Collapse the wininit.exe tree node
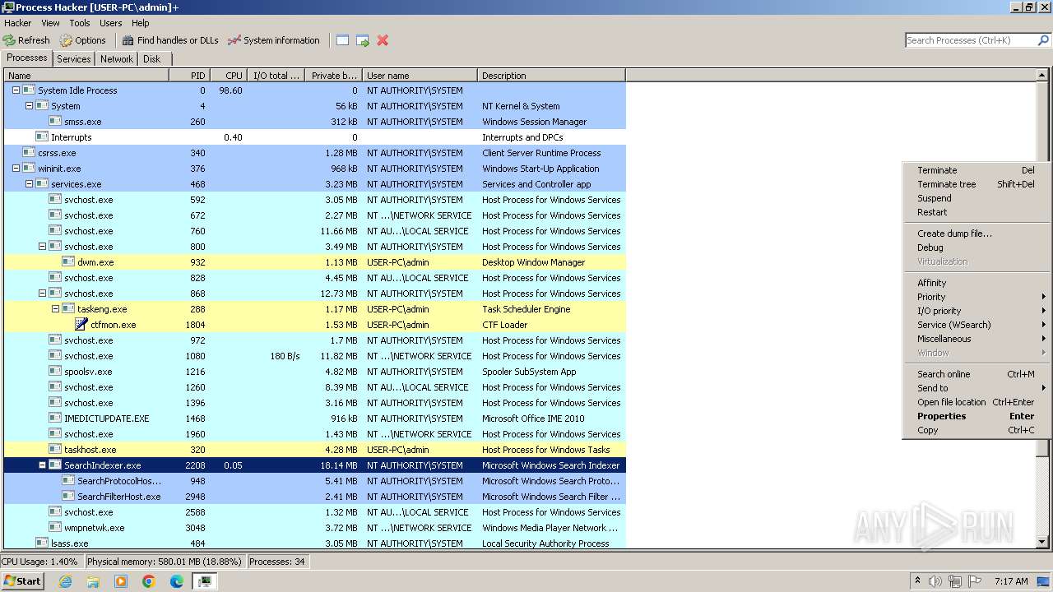1053x592 pixels. (x=16, y=169)
